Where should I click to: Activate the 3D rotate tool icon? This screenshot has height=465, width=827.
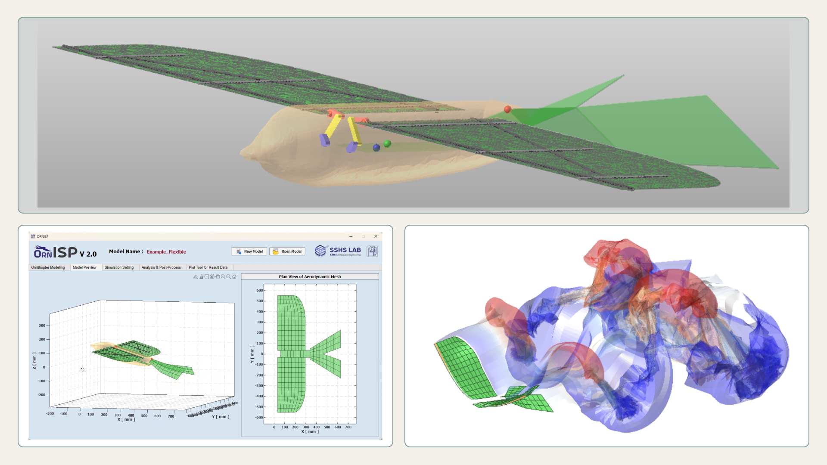point(212,277)
